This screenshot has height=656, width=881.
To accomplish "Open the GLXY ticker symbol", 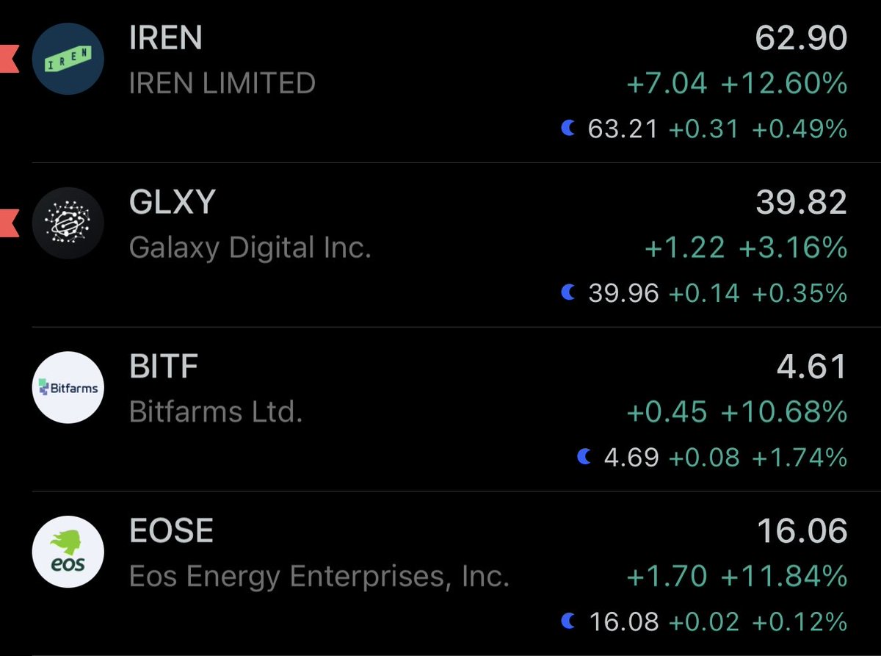I will 173,202.
